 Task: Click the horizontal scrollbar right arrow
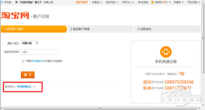tap(199, 108)
